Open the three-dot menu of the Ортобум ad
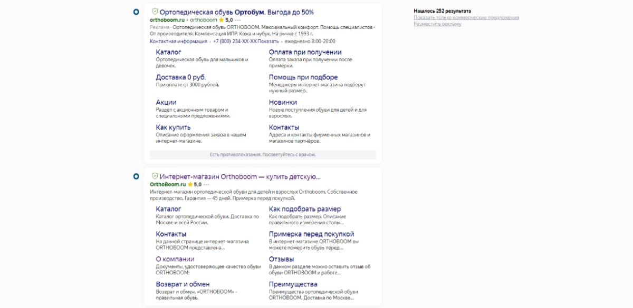The image size is (633, 308). coord(238,19)
